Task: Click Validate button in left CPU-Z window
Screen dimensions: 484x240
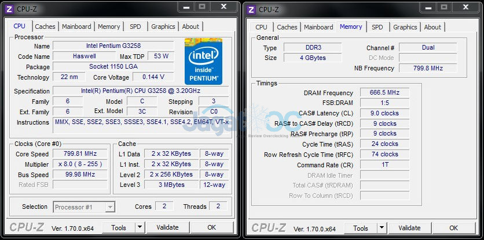Action: pyautogui.click(x=168, y=228)
